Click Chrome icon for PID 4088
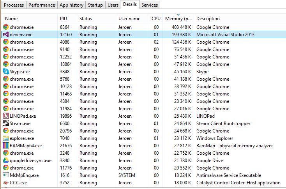The height and width of the screenshot is (189, 286). [6, 42]
